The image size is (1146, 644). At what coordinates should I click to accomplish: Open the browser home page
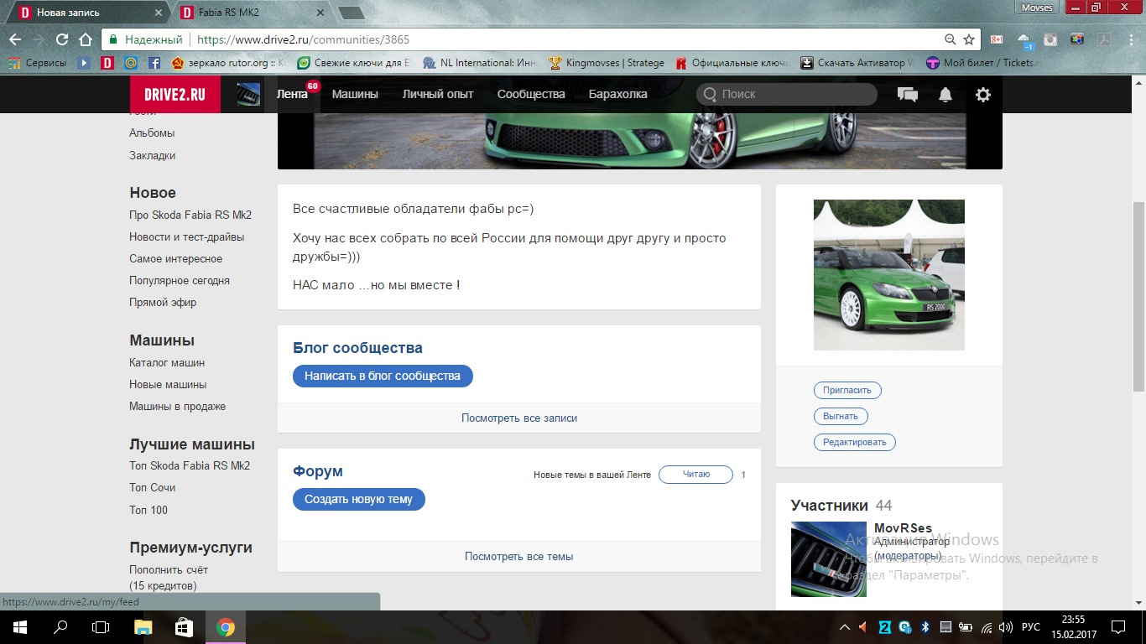coord(85,39)
